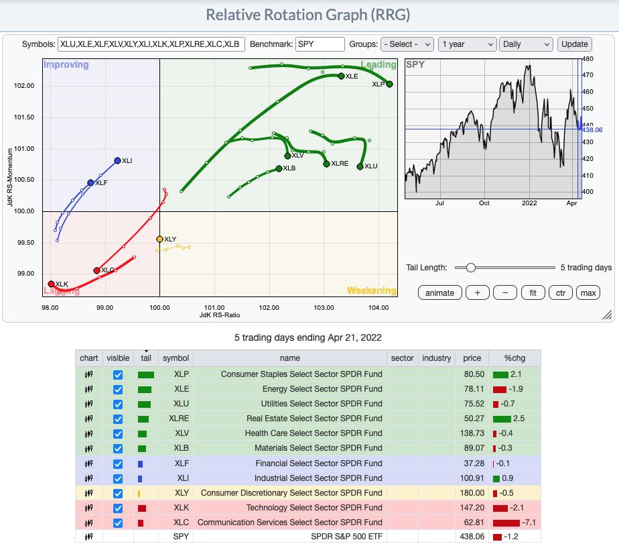Select the XLE endpoint dot on graph
This screenshot has width=619, height=546.
click(x=341, y=76)
